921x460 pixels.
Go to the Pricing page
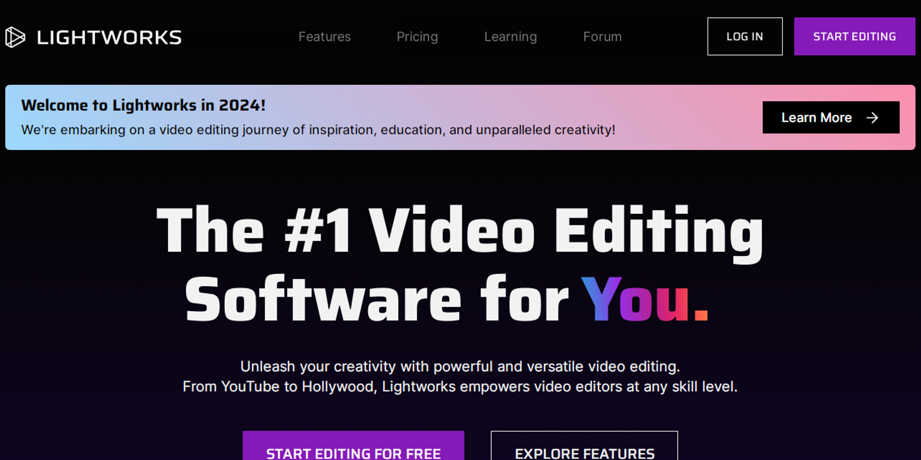pos(417,37)
